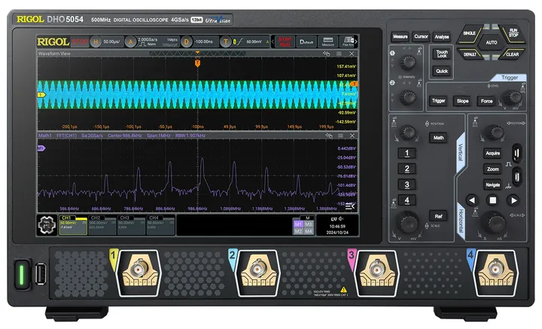
Task: Close the Waveform View window
Action: (352, 53)
